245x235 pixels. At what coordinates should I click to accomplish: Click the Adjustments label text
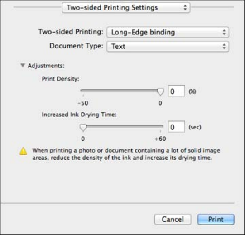pyautogui.click(x=46, y=66)
